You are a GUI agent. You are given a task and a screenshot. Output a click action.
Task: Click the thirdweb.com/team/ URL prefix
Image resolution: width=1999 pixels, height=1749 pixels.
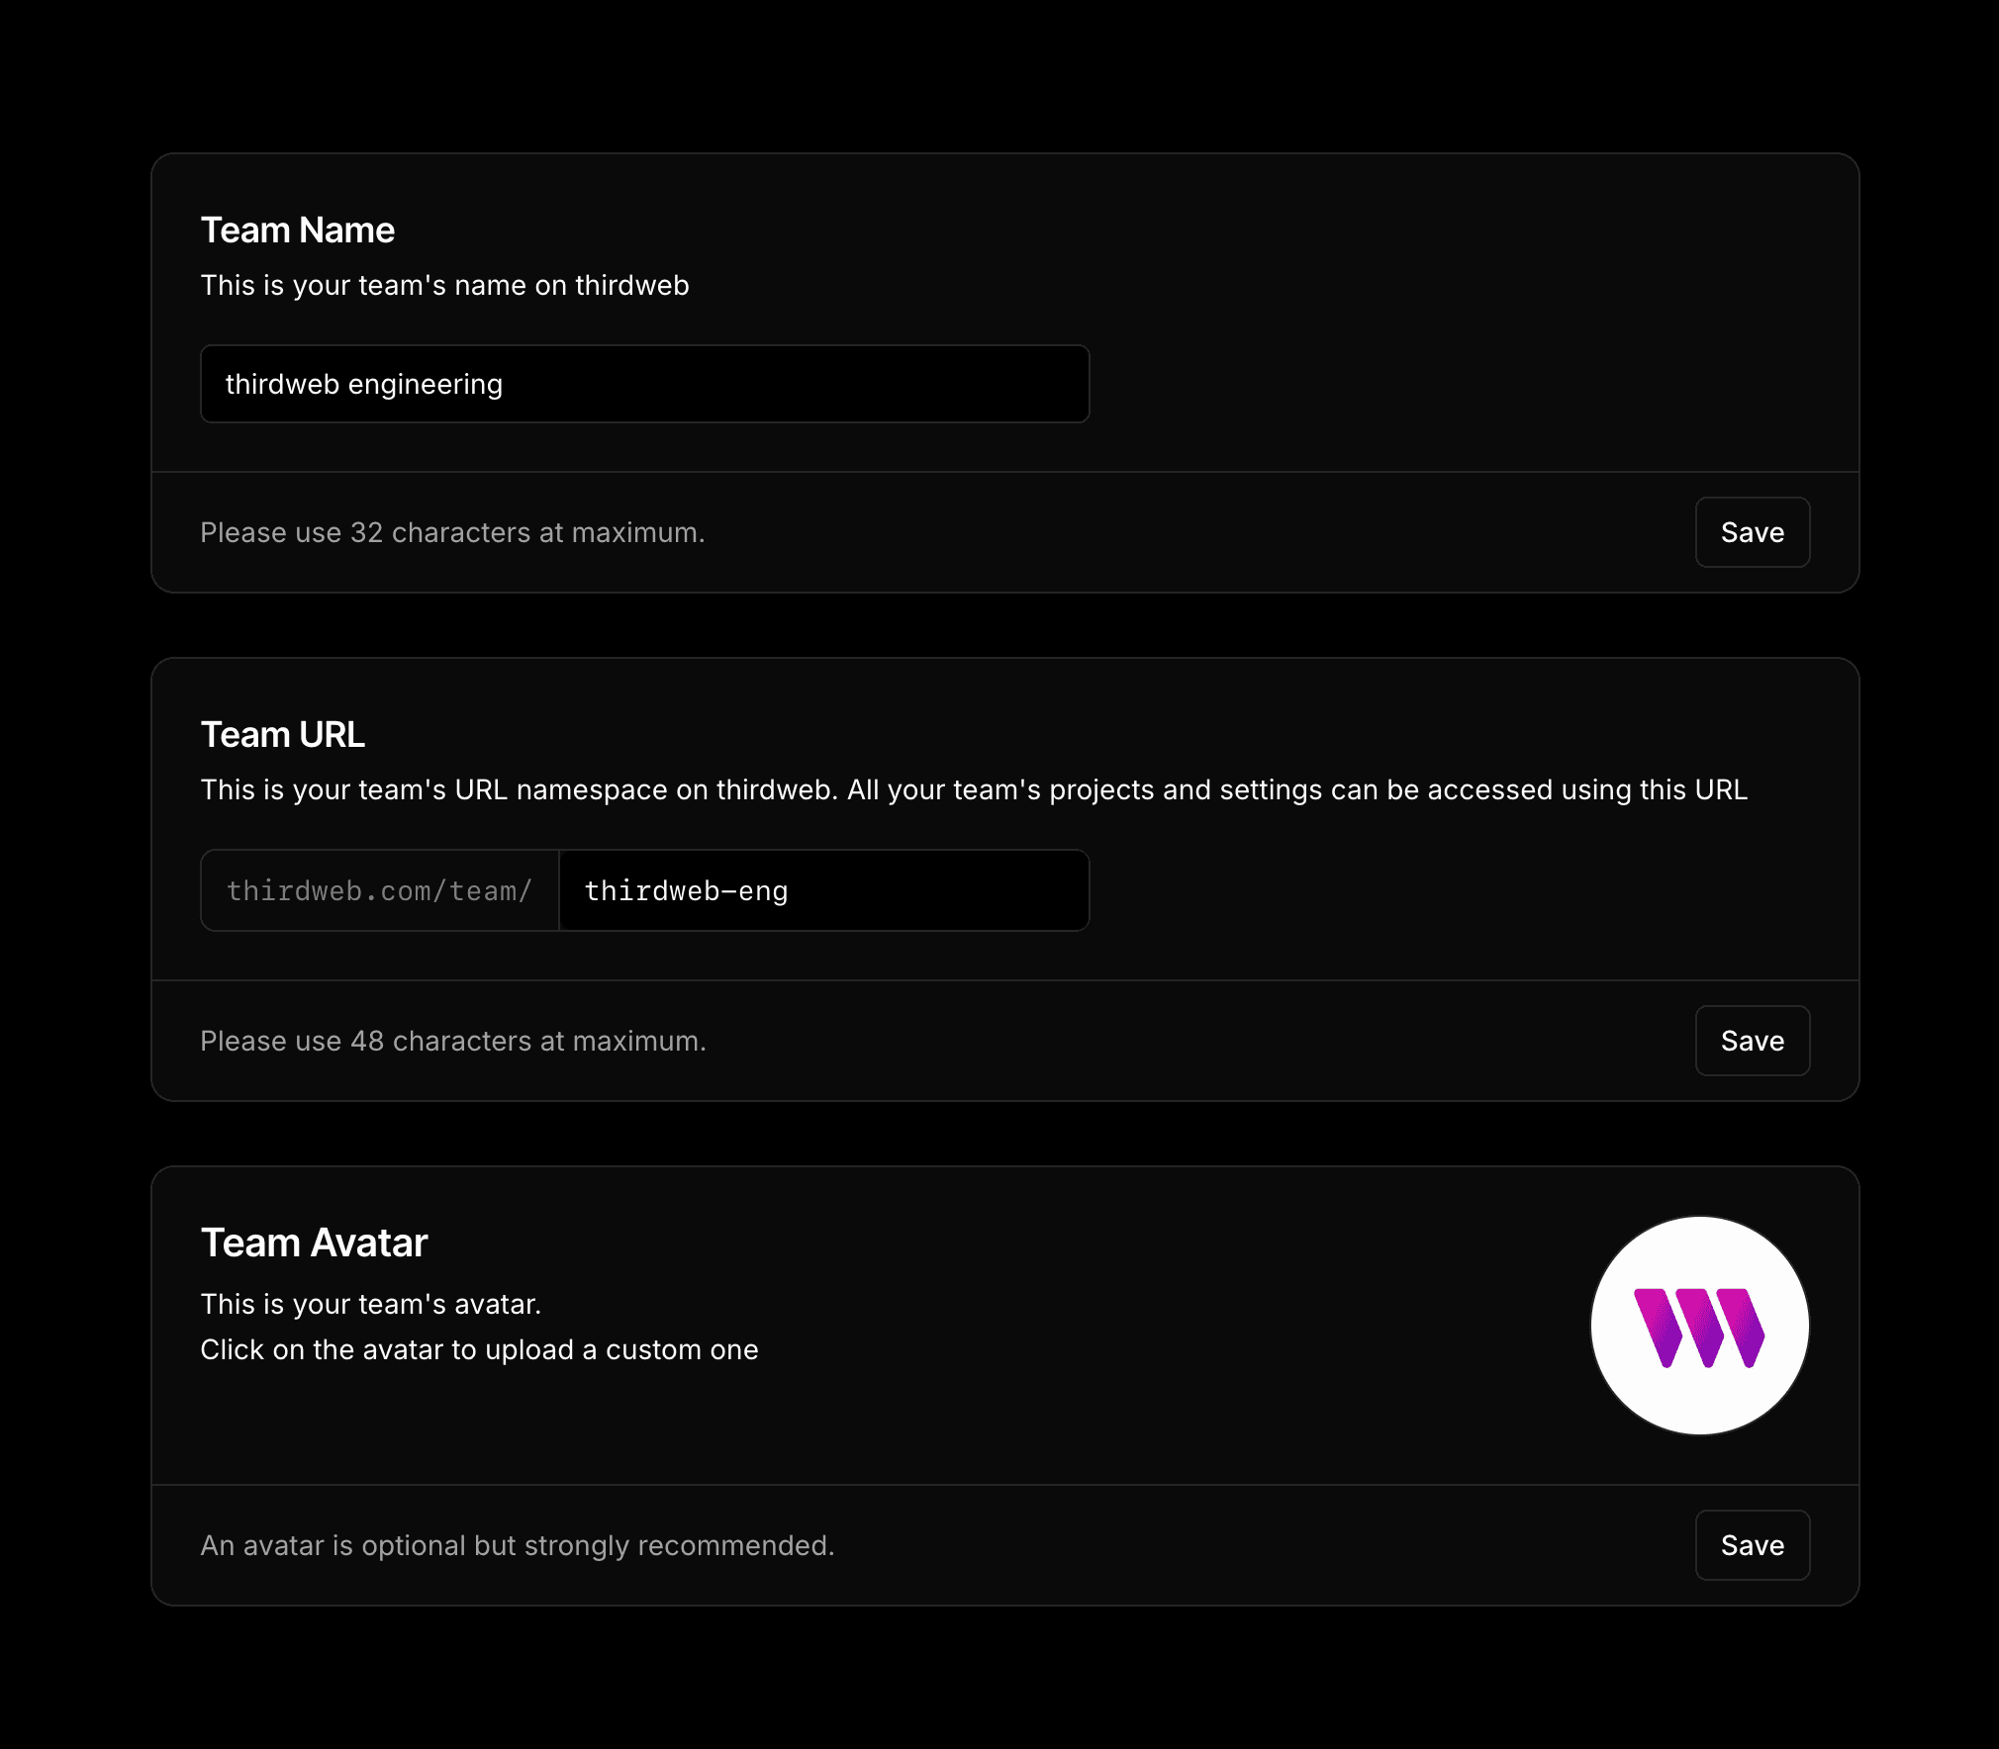380,890
